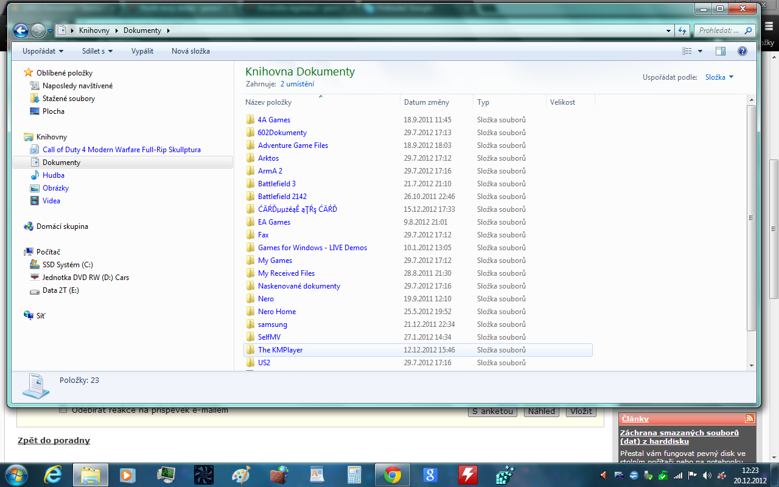Click the volume speaker icon in system tray
Image resolution: width=779 pixels, height=487 pixels.
coord(707,474)
